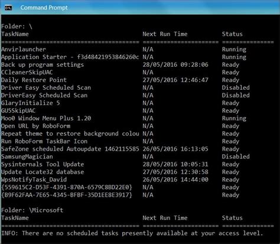Click 'Run RoboForm TaskBar Icon' task name
This screenshot has width=280, height=244.
[x=44, y=141]
